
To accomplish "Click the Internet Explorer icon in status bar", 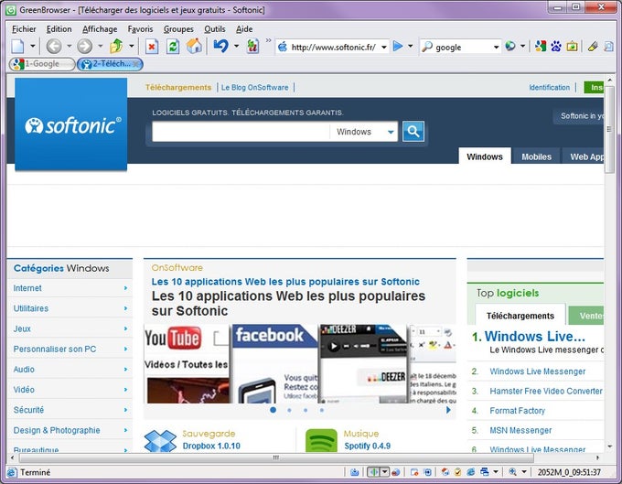I will coord(471,472).
